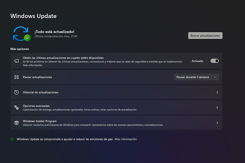Image resolution: width=245 pixels, height=163 pixels.
Task: Toggle off the Activado latest updates switch
Action: [x=214, y=61]
